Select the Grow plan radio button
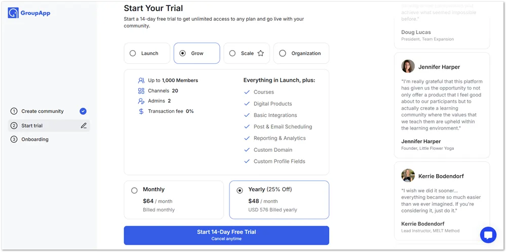Viewport: 506px width, 252px height. coord(182,54)
